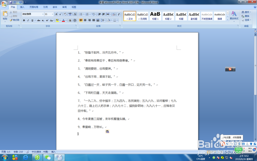257x161 pixels.
Task: Expand the font size dropdown
Action: (x=52, y=14)
